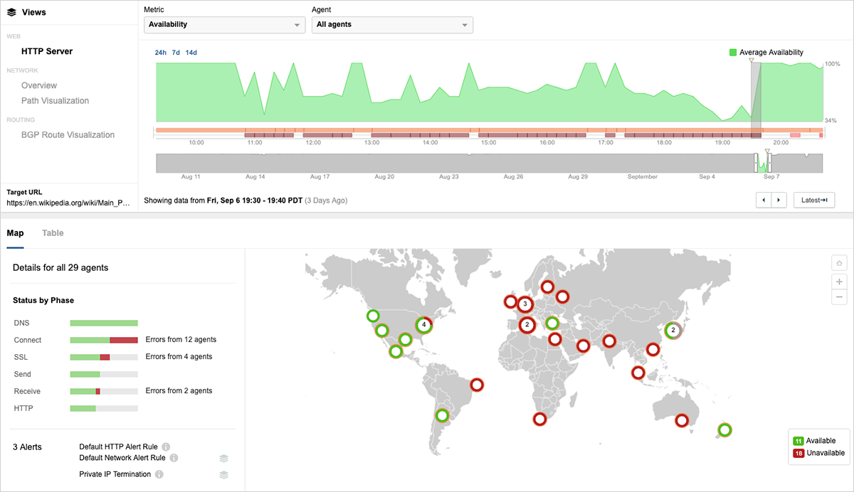Advance to next time interval arrow

[779, 200]
